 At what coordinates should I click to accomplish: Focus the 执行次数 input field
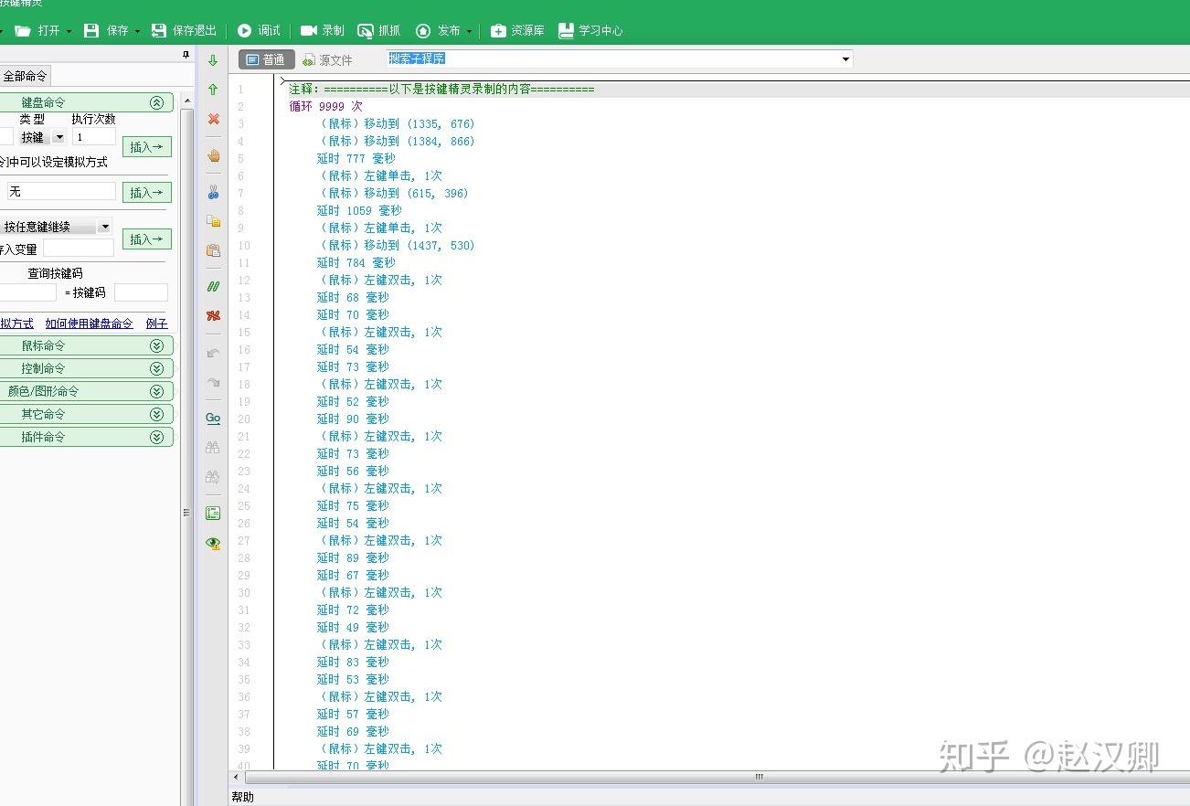(94, 137)
